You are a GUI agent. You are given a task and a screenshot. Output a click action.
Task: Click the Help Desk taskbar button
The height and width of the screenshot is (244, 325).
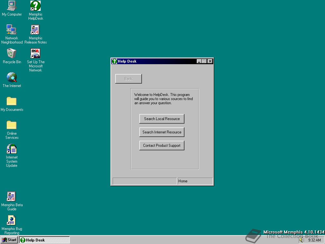44,240
